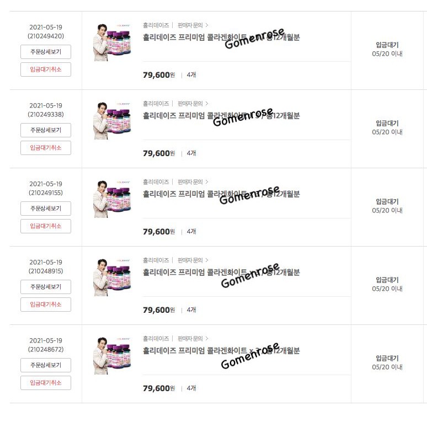The width and height of the screenshot is (427, 427).
Task: Open product thumbnail of order 210249155
Action: [x=112, y=199]
